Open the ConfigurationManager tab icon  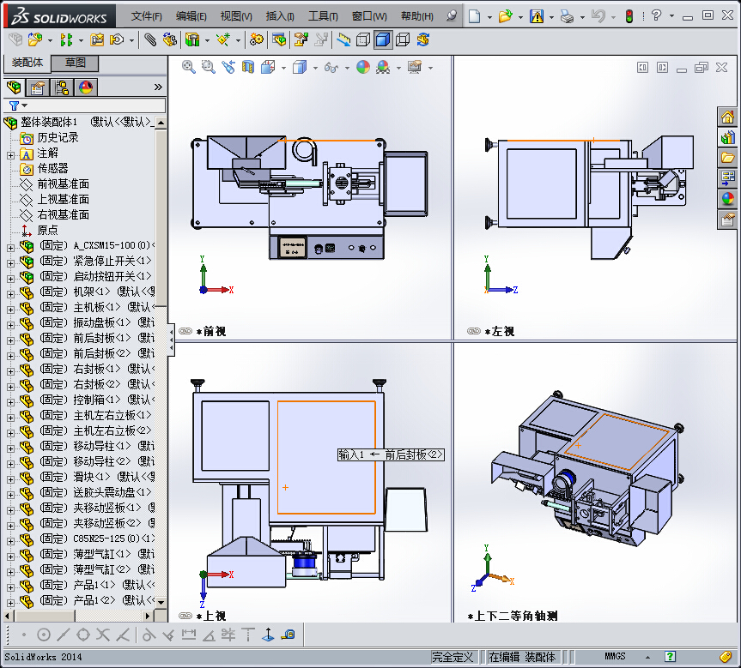pyautogui.click(x=62, y=87)
